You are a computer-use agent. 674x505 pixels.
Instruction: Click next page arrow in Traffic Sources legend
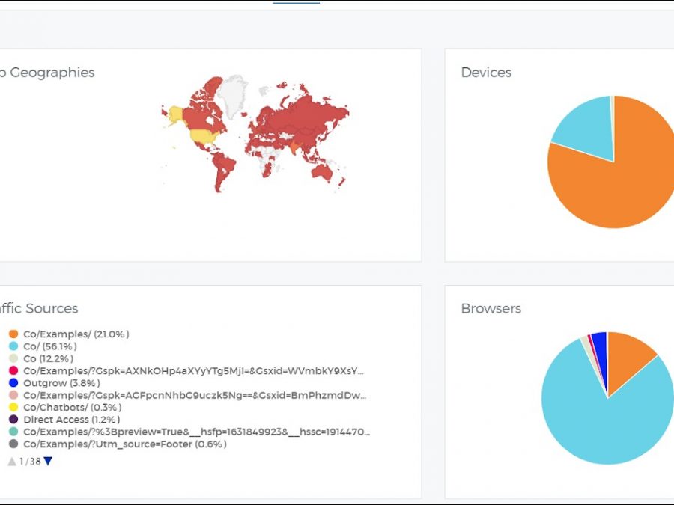(48, 462)
